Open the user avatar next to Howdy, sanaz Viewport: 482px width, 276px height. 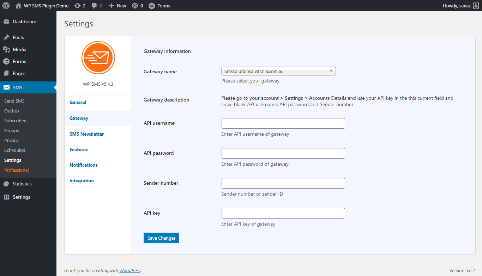click(x=476, y=6)
